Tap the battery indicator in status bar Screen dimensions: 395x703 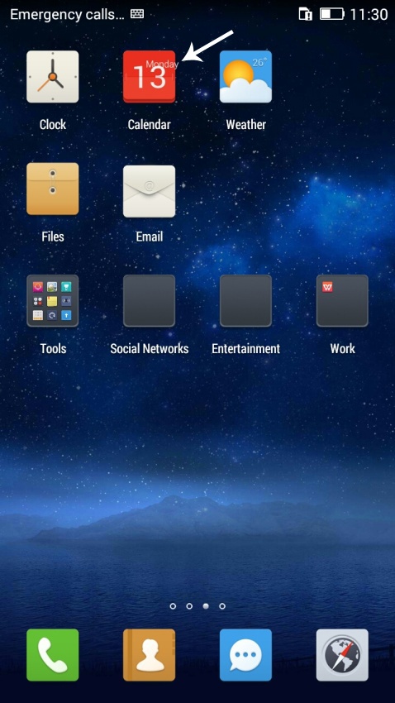tap(332, 14)
